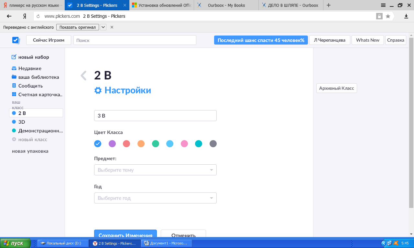This screenshot has width=414, height=248.
Task: Choose the purple class color
Action: 112,144
